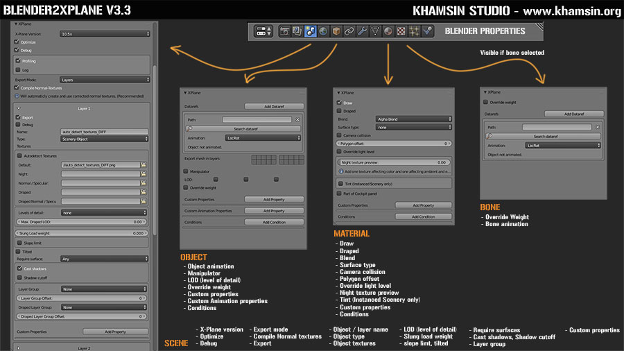Viewport: 624px width, 351px height.
Task: Click info icon under Night texture preview
Action: [x=341, y=171]
